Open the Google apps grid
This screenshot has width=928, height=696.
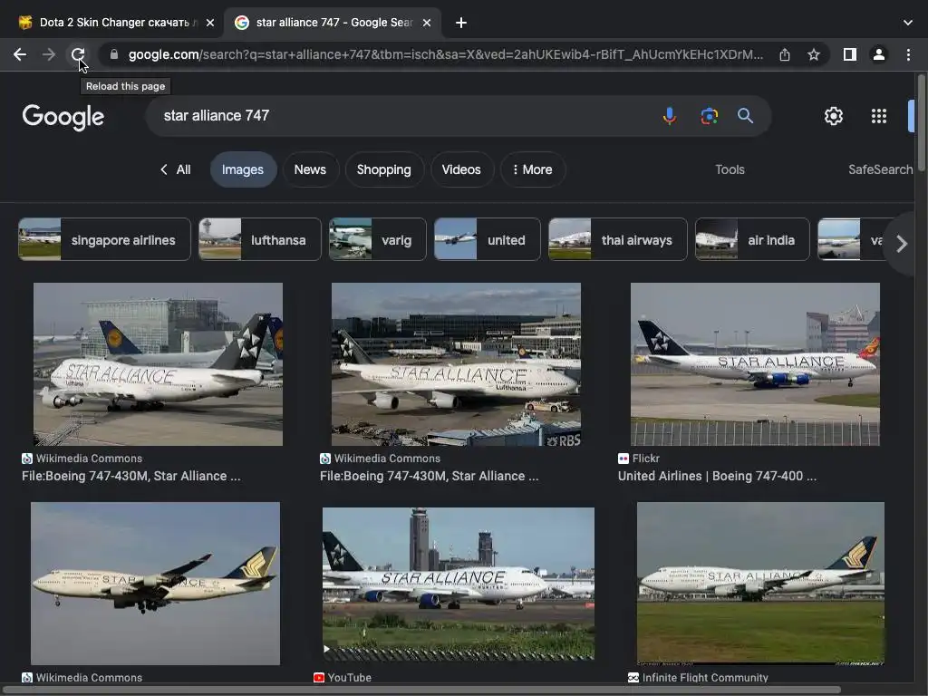pos(879,116)
